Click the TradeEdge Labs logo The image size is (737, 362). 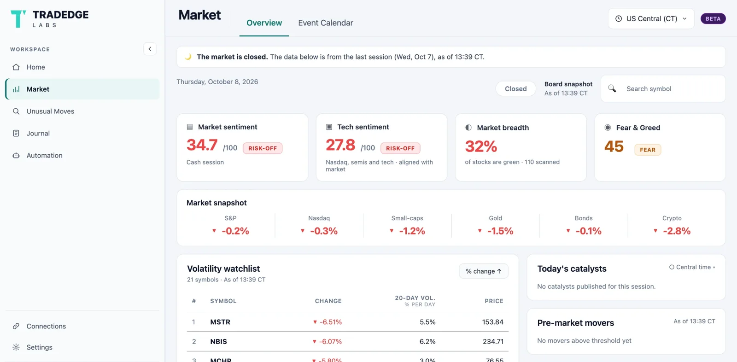(x=49, y=19)
